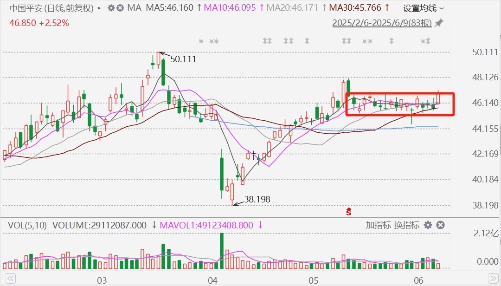501x286 pixels.
Task: Click the 加指标 button
Action: (x=379, y=225)
